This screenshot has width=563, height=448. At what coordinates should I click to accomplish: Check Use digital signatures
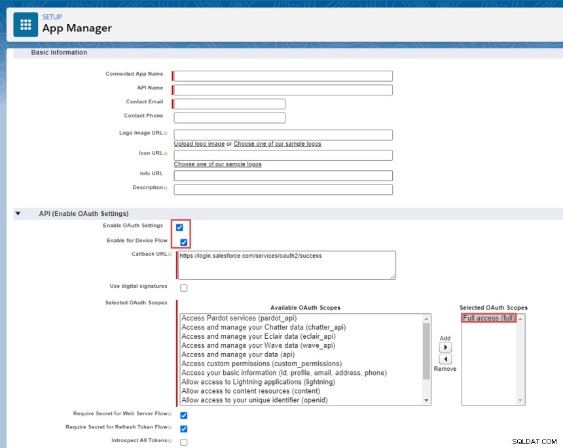pyautogui.click(x=184, y=288)
